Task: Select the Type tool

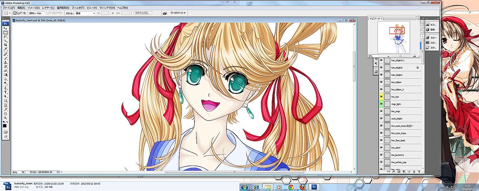Action: pyautogui.click(x=6, y=92)
